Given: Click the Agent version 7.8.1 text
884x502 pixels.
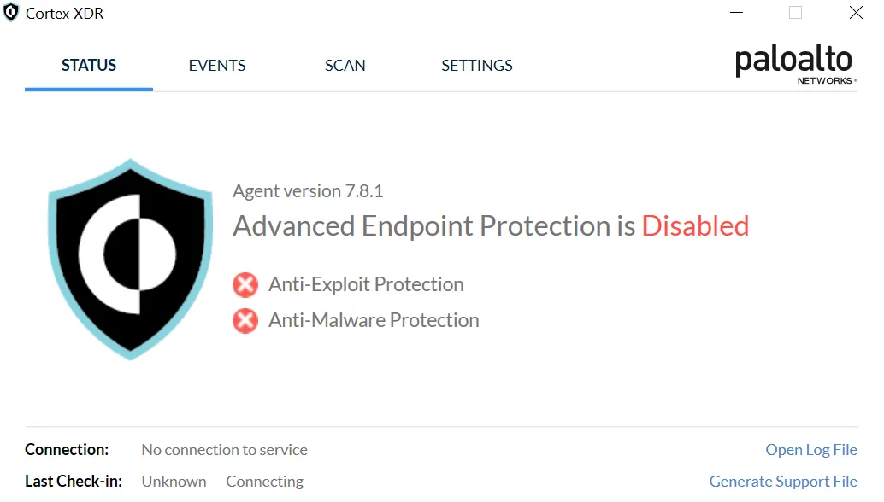Looking at the screenshot, I should [x=308, y=191].
